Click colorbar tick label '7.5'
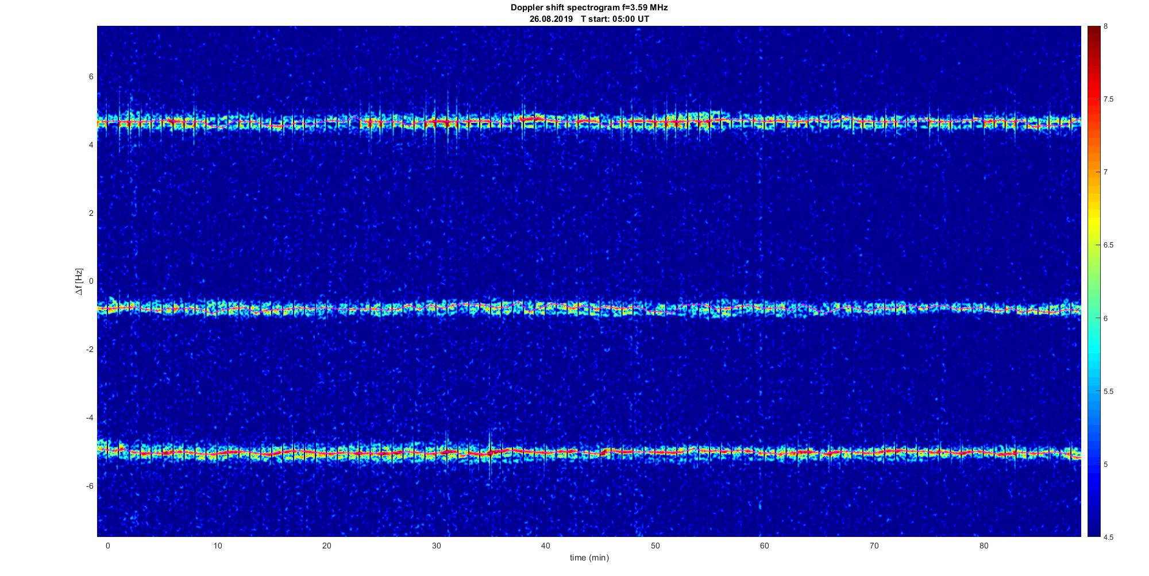Viewport: 1149px width, 576px height. (x=1108, y=99)
